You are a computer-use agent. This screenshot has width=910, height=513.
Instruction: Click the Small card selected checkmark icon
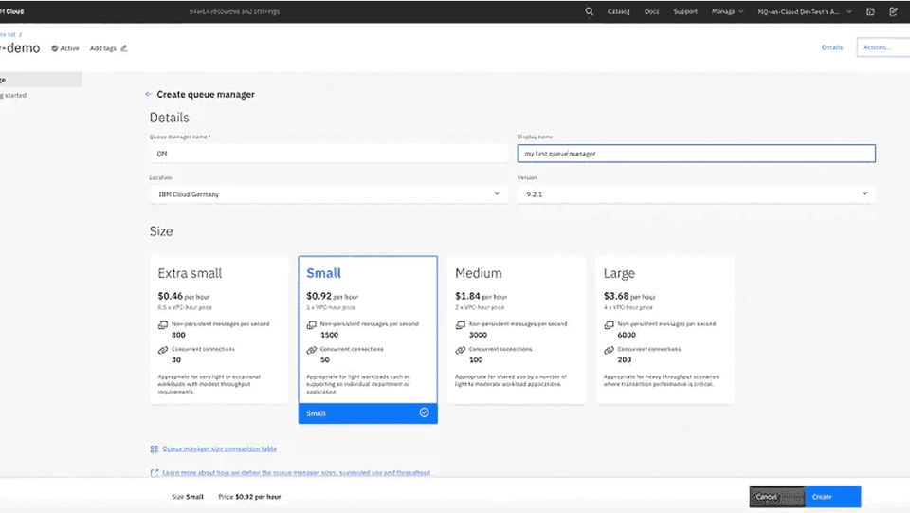(425, 412)
